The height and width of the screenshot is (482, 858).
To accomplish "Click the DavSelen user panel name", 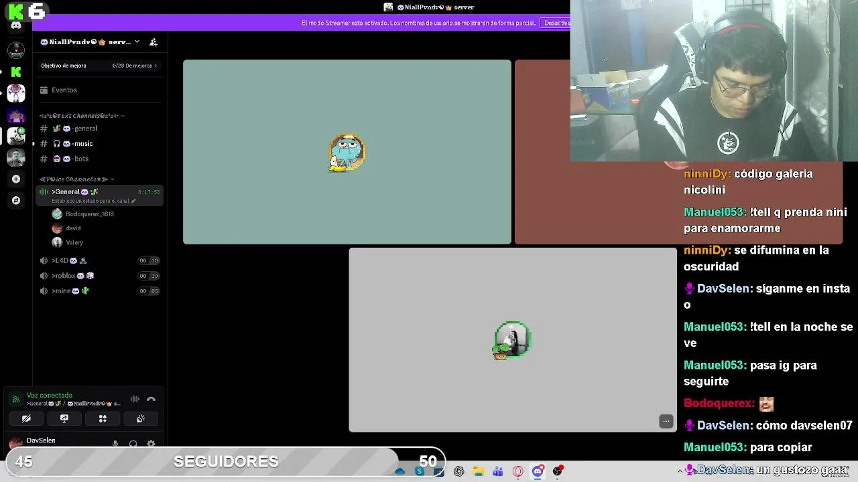I will [x=41, y=440].
